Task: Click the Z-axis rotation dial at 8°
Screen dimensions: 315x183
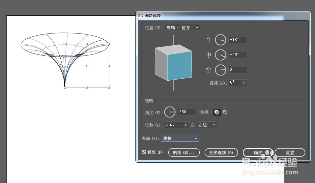Action: pyautogui.click(x=220, y=70)
